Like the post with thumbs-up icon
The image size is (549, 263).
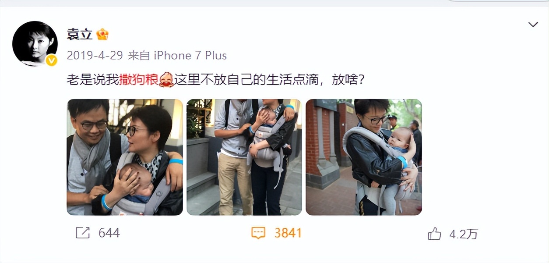(x=434, y=234)
